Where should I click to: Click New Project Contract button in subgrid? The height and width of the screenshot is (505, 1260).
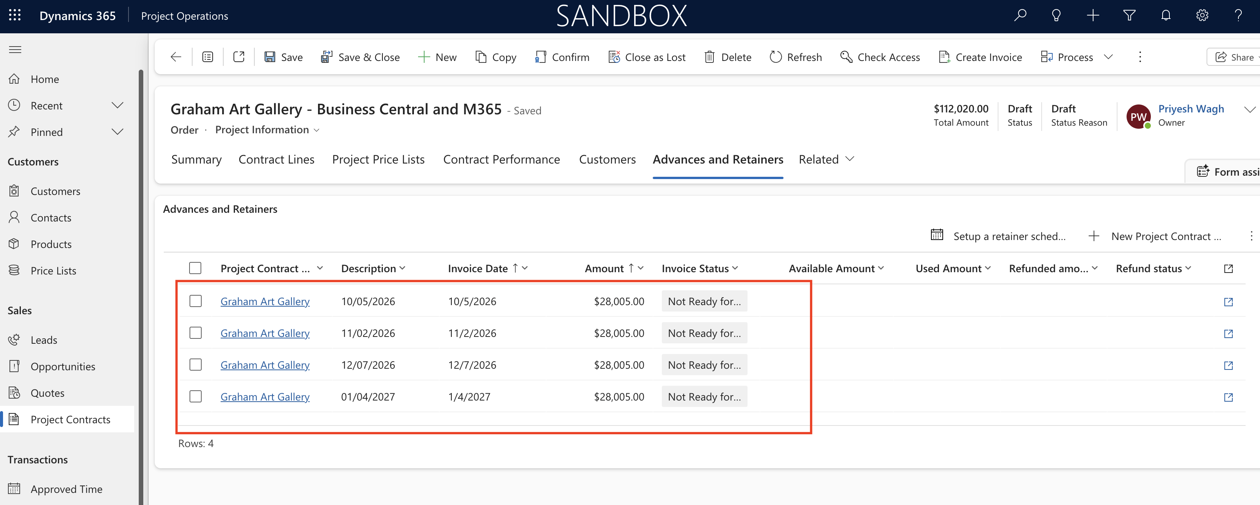1154,236
